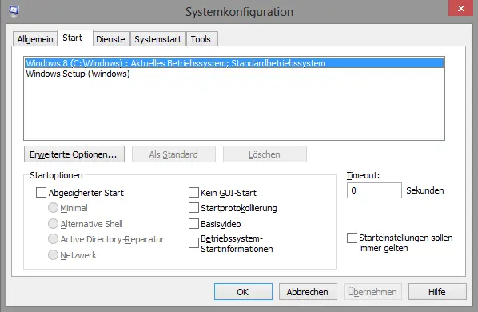The height and width of the screenshot is (312, 478).
Task: Open the Dienste tab
Action: [x=110, y=39]
